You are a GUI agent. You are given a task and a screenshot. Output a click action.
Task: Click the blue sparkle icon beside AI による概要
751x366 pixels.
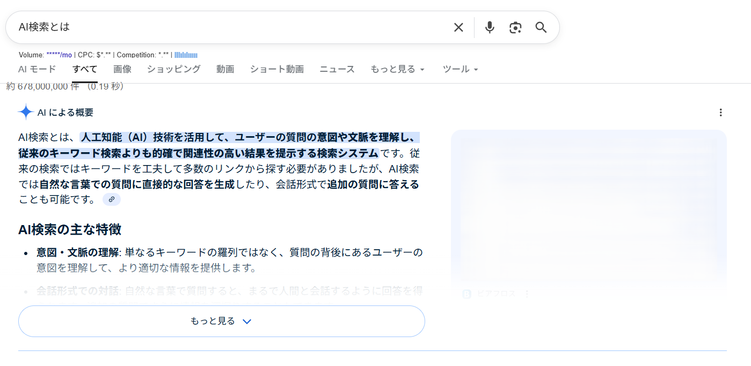(x=26, y=112)
